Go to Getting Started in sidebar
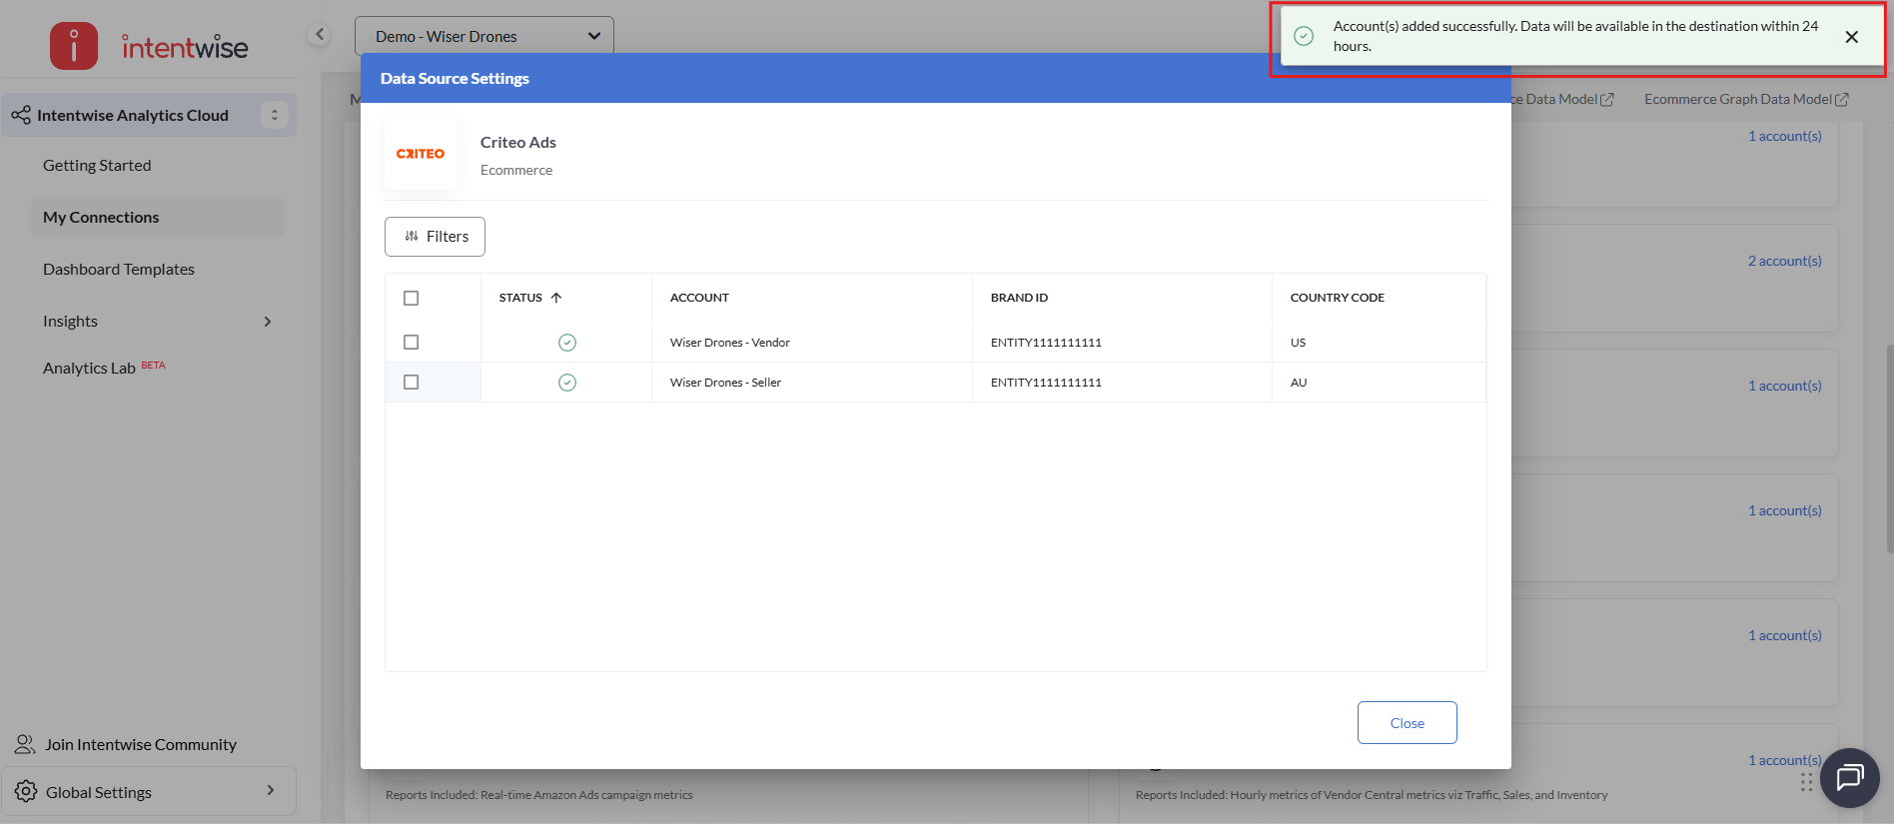This screenshot has height=824, width=1894. pos(97,166)
